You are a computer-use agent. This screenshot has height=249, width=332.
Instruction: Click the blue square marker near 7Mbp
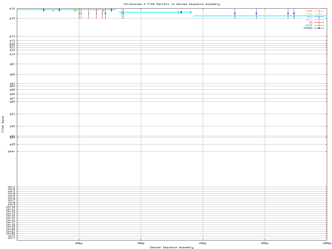pos(235,13)
